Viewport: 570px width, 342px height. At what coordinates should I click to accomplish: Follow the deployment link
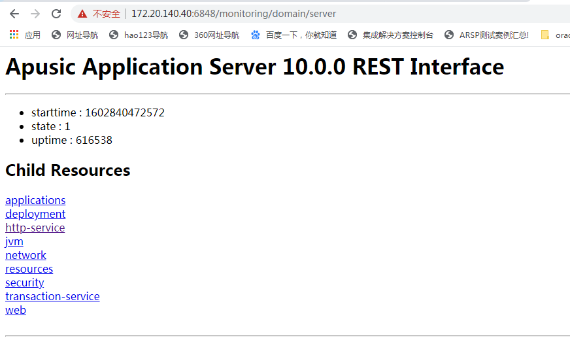(35, 214)
